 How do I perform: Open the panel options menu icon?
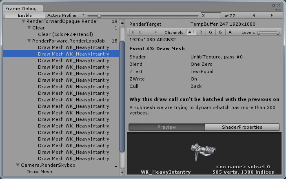(278, 9)
